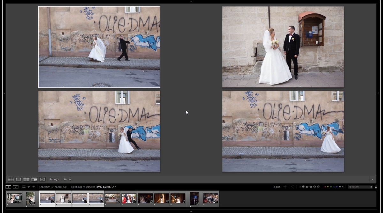Open Compare (XY) view
The height and width of the screenshot is (213, 383).
click(x=26, y=179)
